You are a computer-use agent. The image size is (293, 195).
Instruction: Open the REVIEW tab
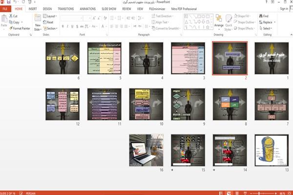point(126,9)
